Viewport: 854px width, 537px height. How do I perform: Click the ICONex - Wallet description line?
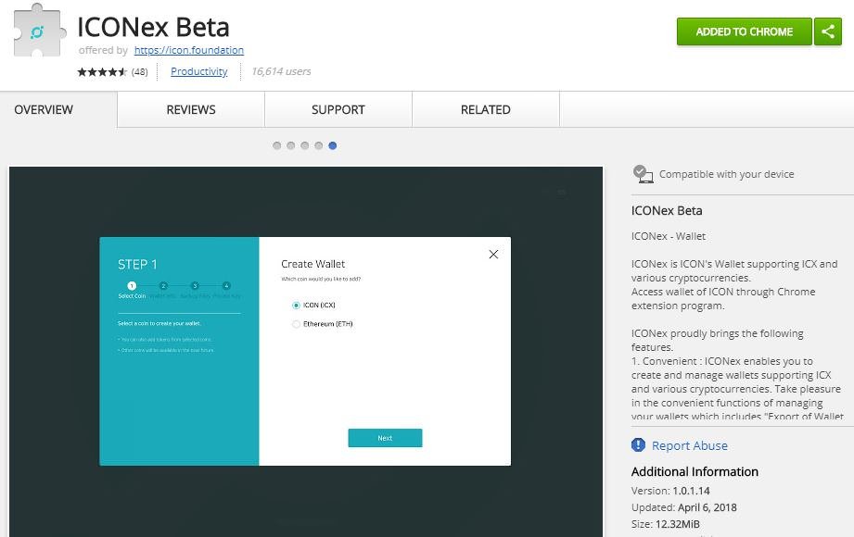[x=669, y=236]
